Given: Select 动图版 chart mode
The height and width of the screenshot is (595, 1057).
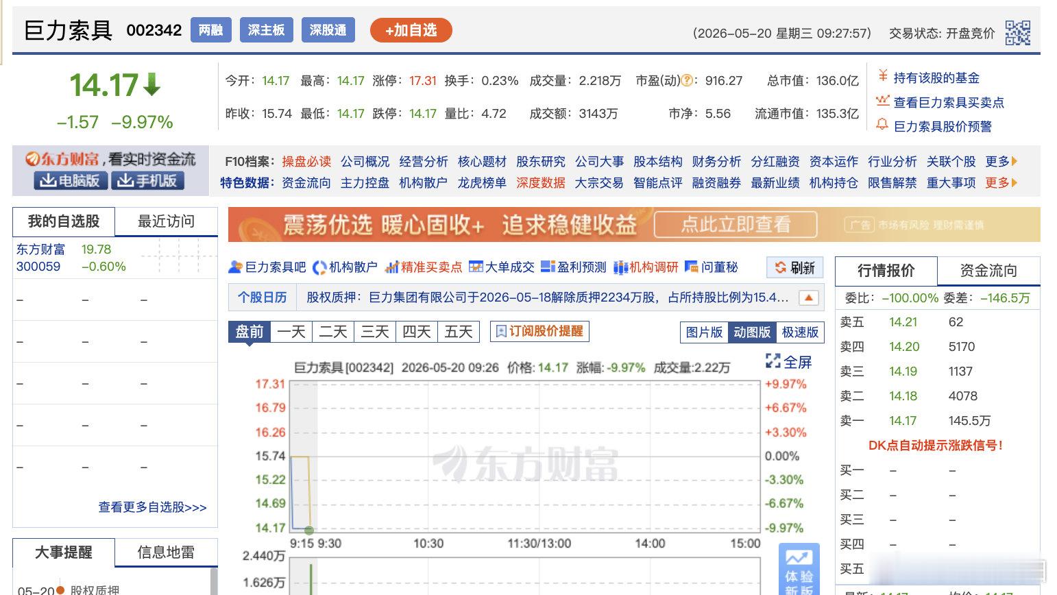Looking at the screenshot, I should point(752,332).
